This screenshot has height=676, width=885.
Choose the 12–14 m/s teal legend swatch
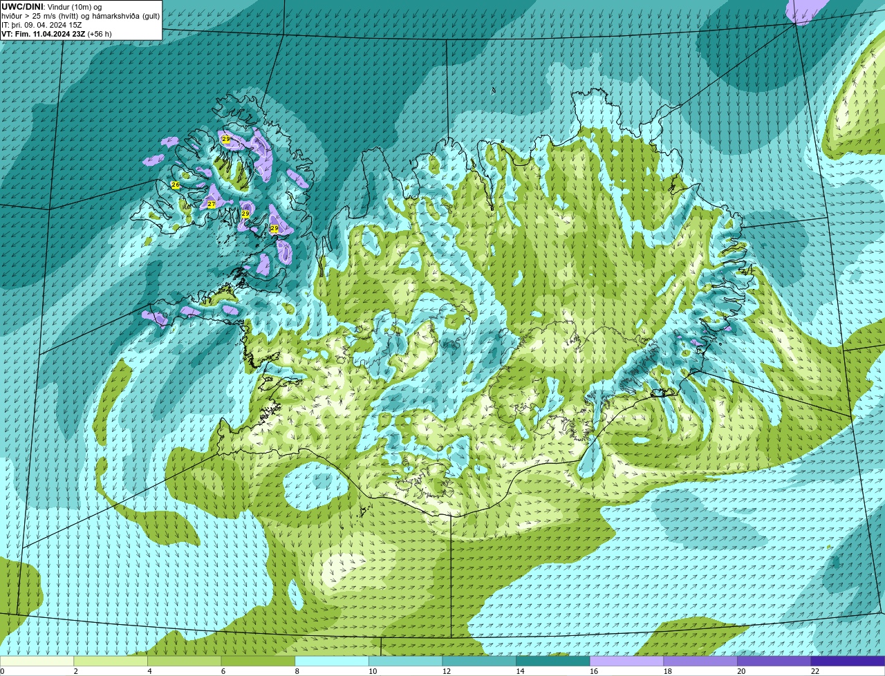(479, 661)
